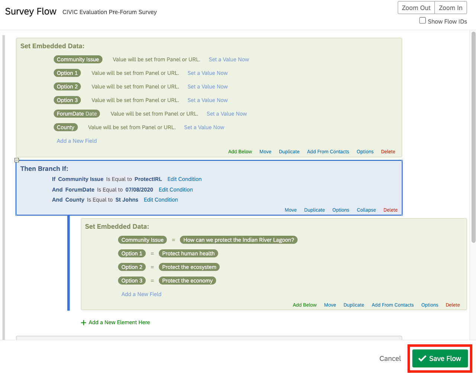
Task: Select the County embedded data field
Action: pyautogui.click(x=65, y=128)
